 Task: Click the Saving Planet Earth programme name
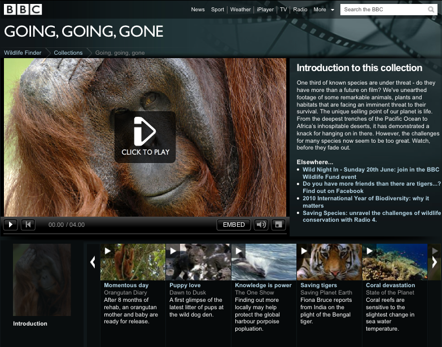coord(326,292)
